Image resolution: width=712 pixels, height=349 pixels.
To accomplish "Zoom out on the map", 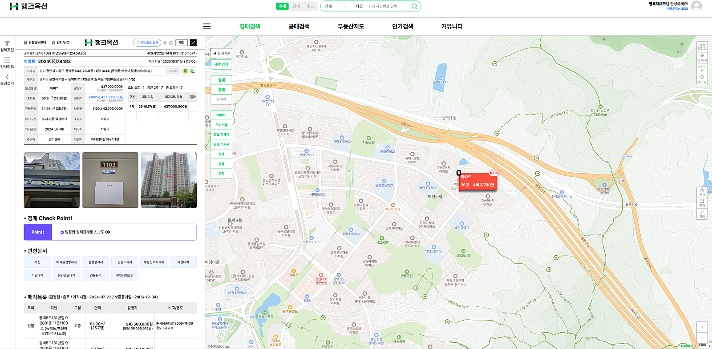I will click(x=702, y=338).
